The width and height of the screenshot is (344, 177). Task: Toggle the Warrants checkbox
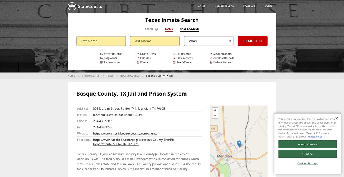pos(138,62)
